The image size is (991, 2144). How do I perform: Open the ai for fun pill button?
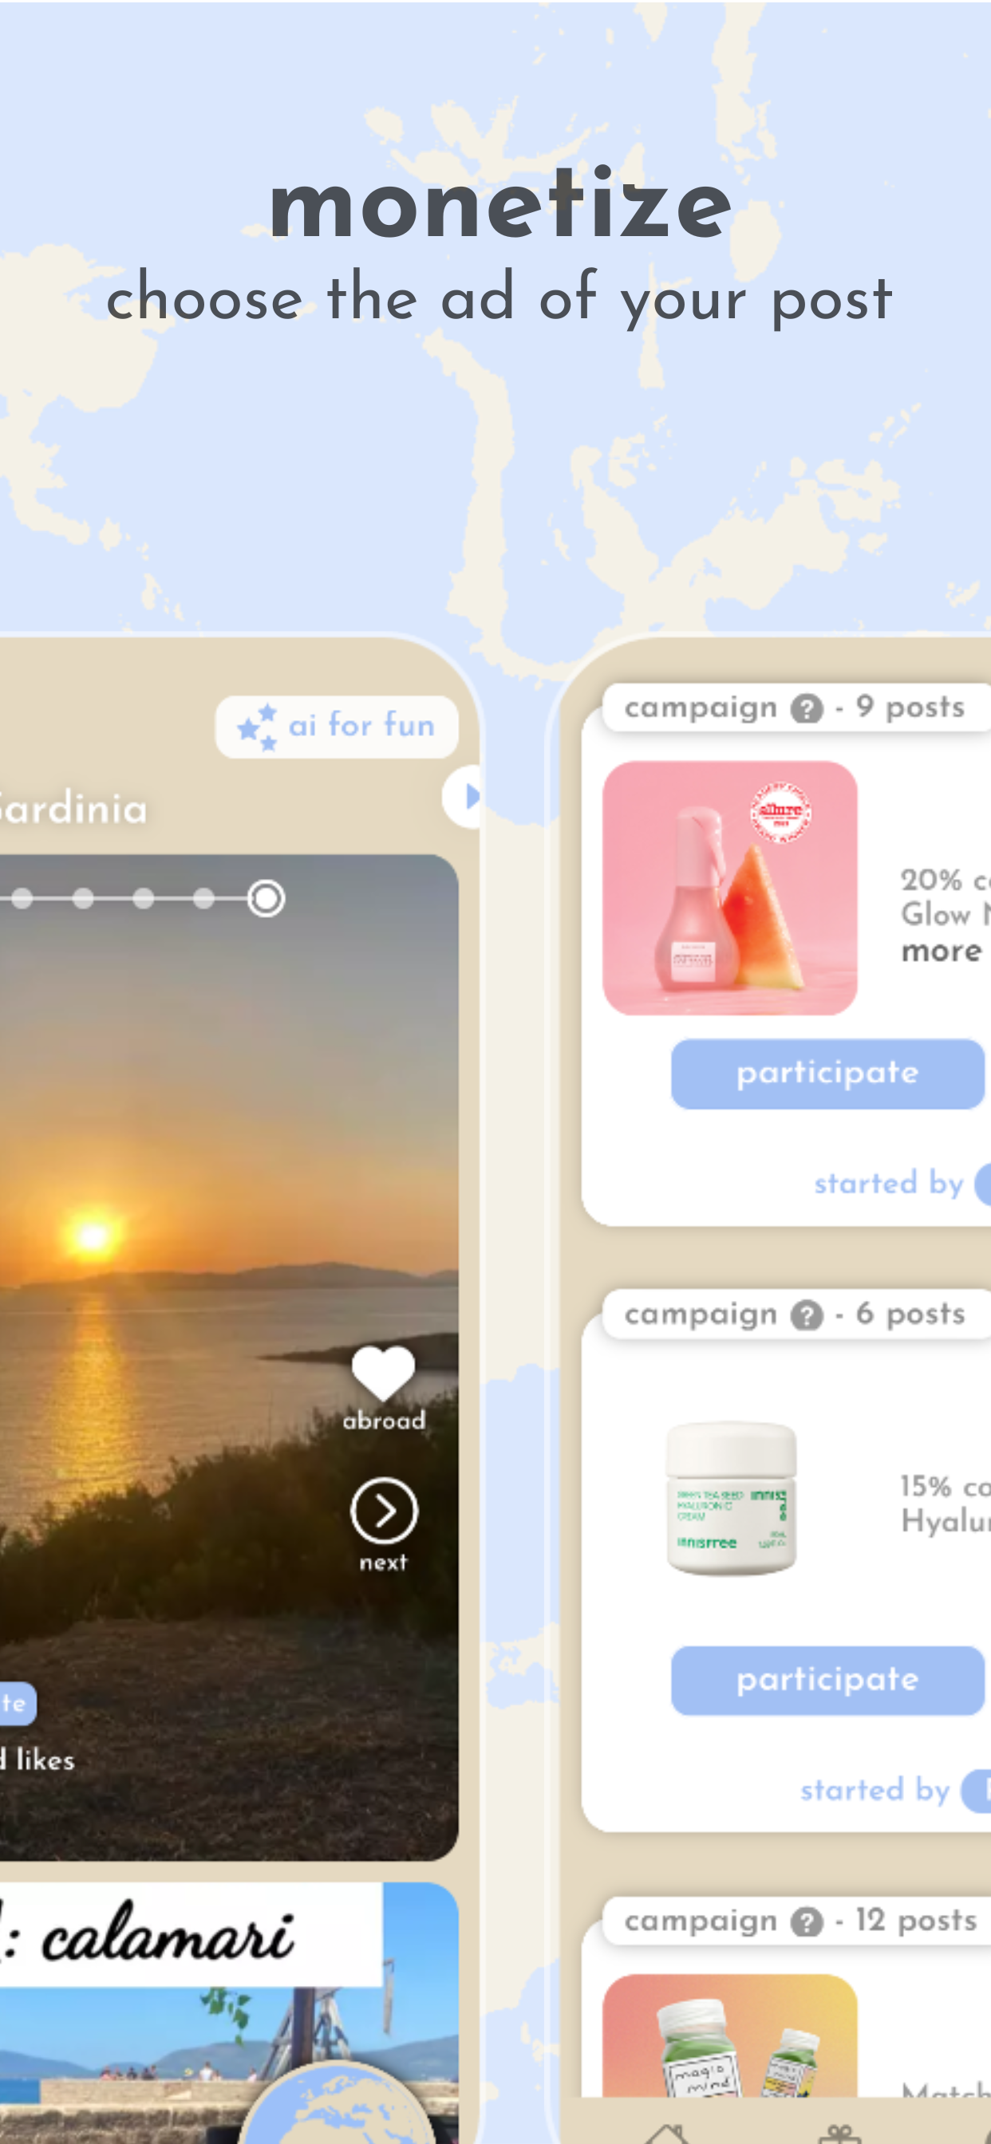click(x=337, y=727)
